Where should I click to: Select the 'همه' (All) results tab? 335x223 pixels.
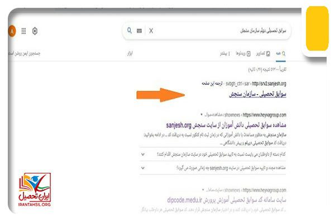280,54
